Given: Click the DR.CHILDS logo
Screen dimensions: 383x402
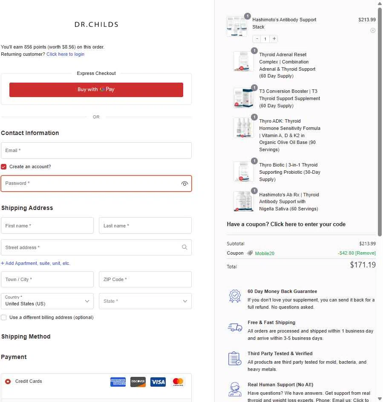Looking at the screenshot, I should tap(96, 25).
